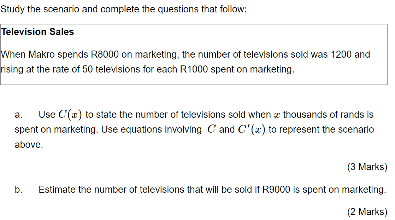Click the question label "a."

pyautogui.click(x=19, y=115)
